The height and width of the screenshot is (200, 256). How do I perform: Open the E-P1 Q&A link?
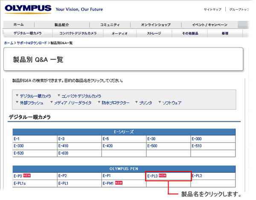point(107,176)
